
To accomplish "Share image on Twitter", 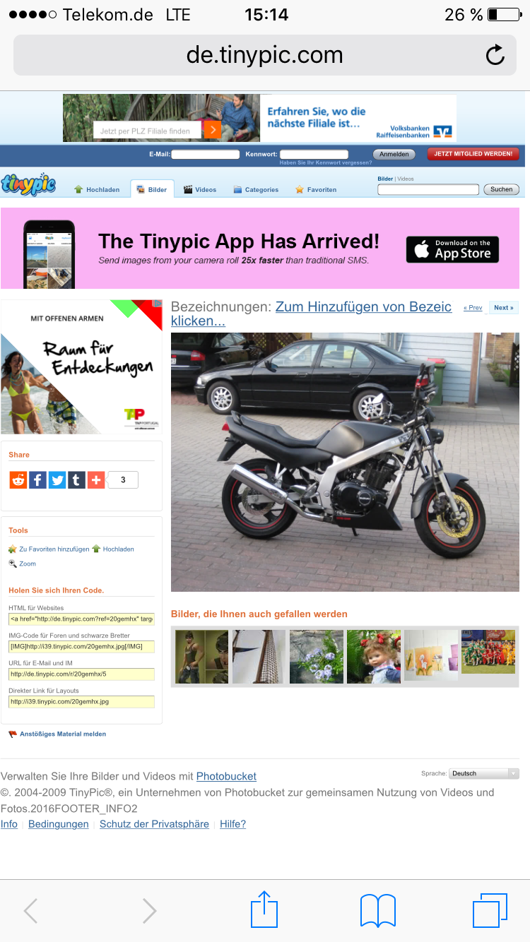I will click(x=57, y=480).
